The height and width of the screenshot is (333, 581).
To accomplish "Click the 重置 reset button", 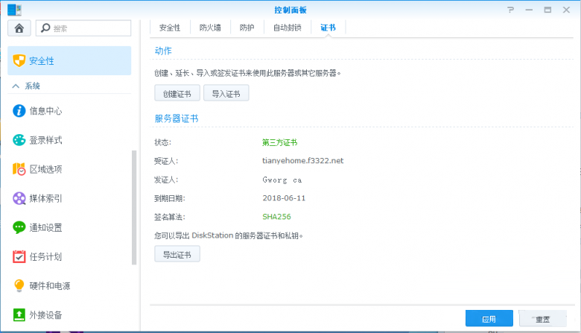I will pos(543,319).
